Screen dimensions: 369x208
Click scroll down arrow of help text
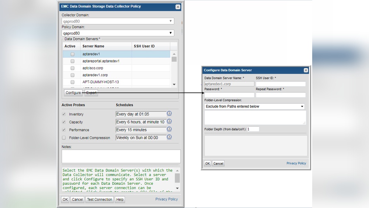pos(177,188)
